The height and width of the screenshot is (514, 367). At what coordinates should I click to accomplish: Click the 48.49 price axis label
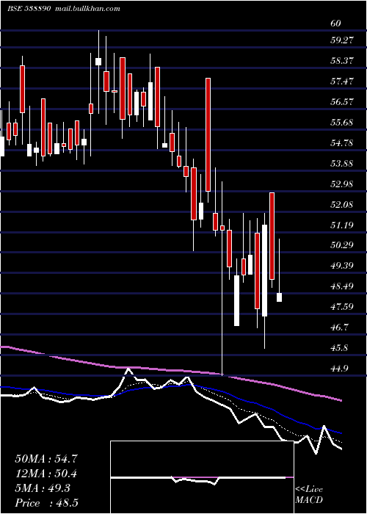pyautogui.click(x=341, y=286)
